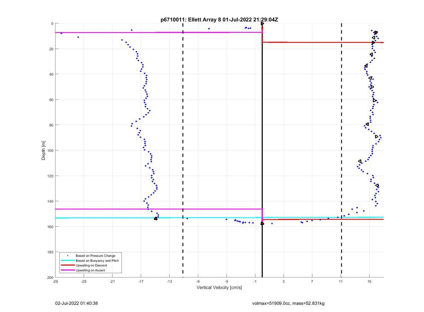Click the x-axis tick label '-17'
The height and width of the screenshot is (312, 424).
141,281
